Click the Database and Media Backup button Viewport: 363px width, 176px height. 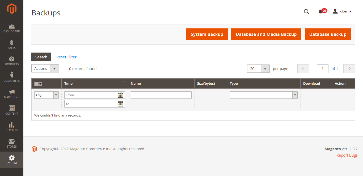266,35
